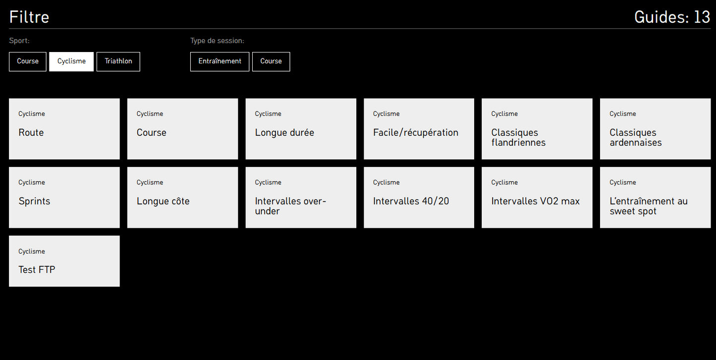Open the Longue durée guide
This screenshot has height=360, width=716.
tap(301, 129)
